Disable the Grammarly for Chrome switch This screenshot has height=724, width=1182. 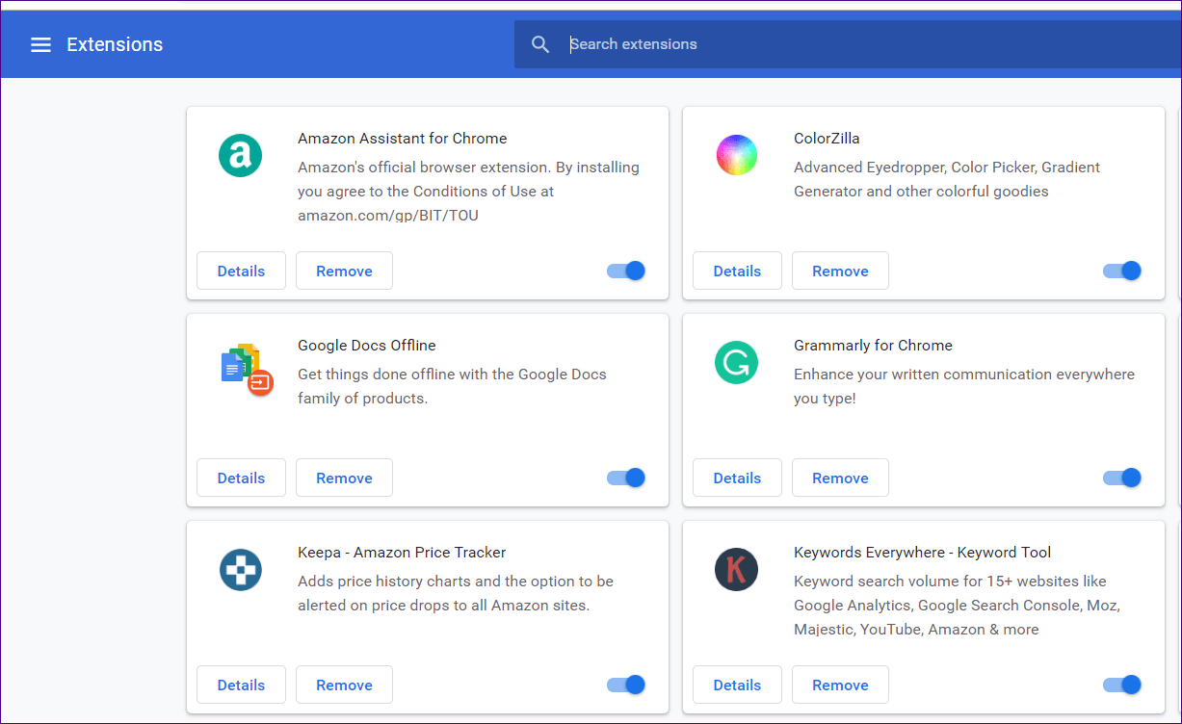pos(1122,478)
